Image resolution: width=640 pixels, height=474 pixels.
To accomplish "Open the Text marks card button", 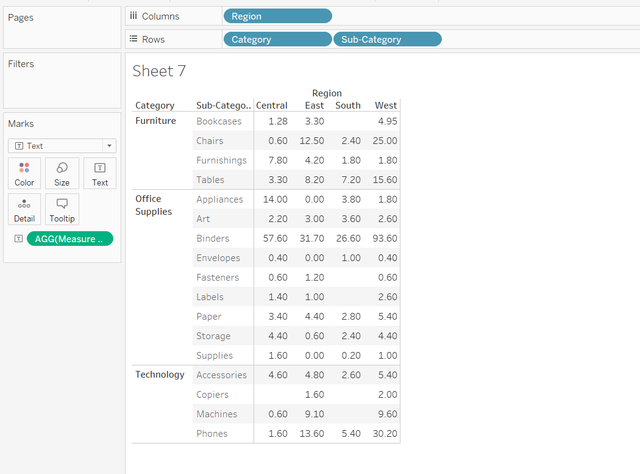I will [x=100, y=173].
